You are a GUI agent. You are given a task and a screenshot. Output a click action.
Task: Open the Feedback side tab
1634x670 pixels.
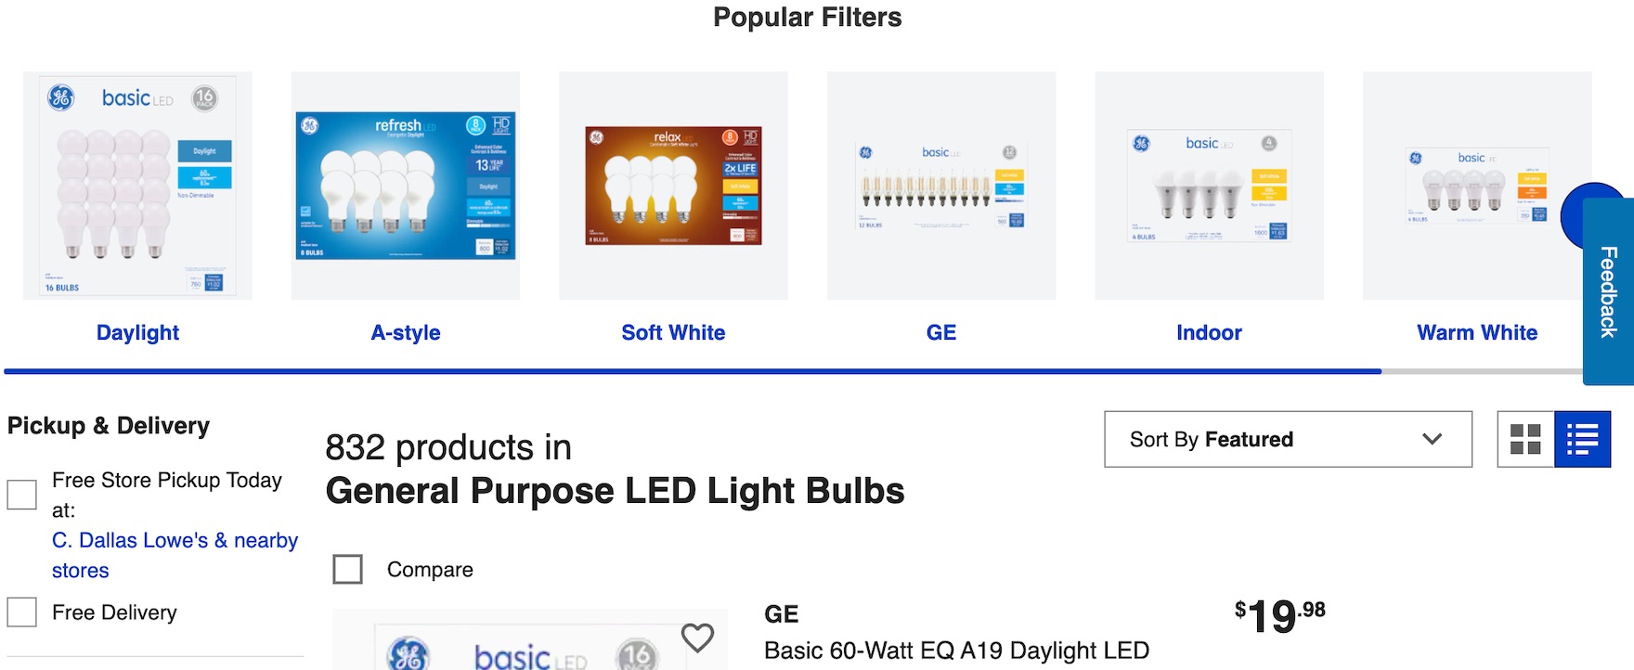point(1609,291)
